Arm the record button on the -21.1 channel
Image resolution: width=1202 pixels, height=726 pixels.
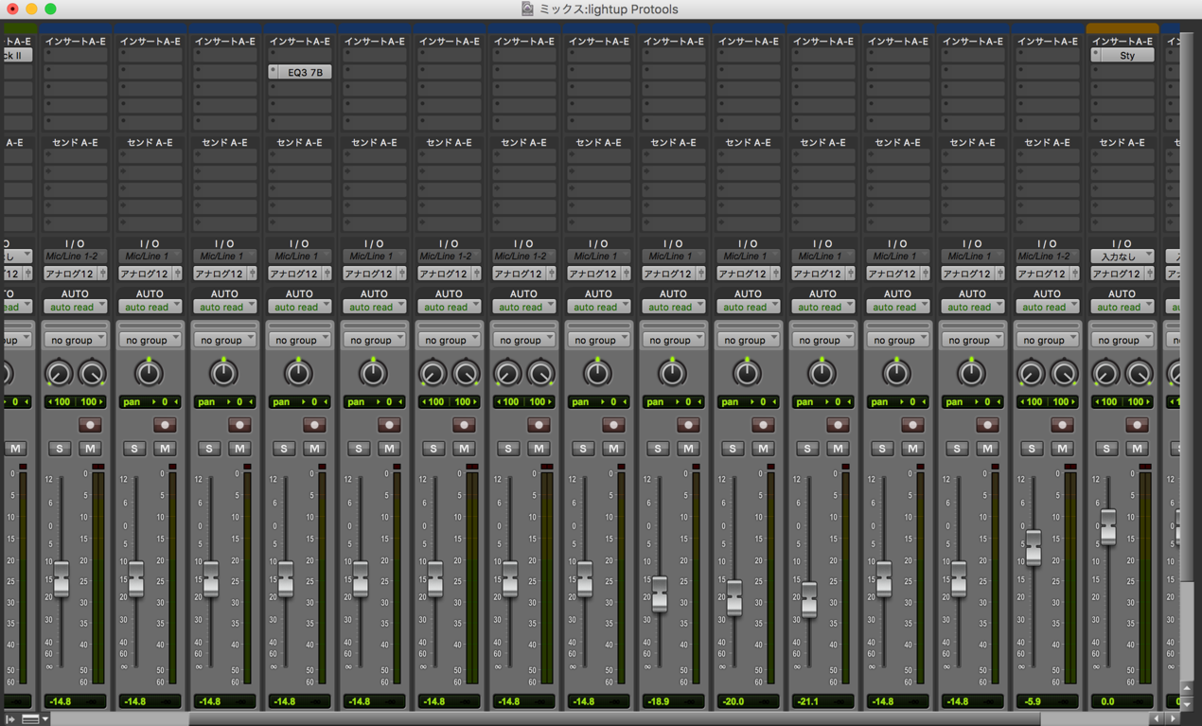click(838, 425)
